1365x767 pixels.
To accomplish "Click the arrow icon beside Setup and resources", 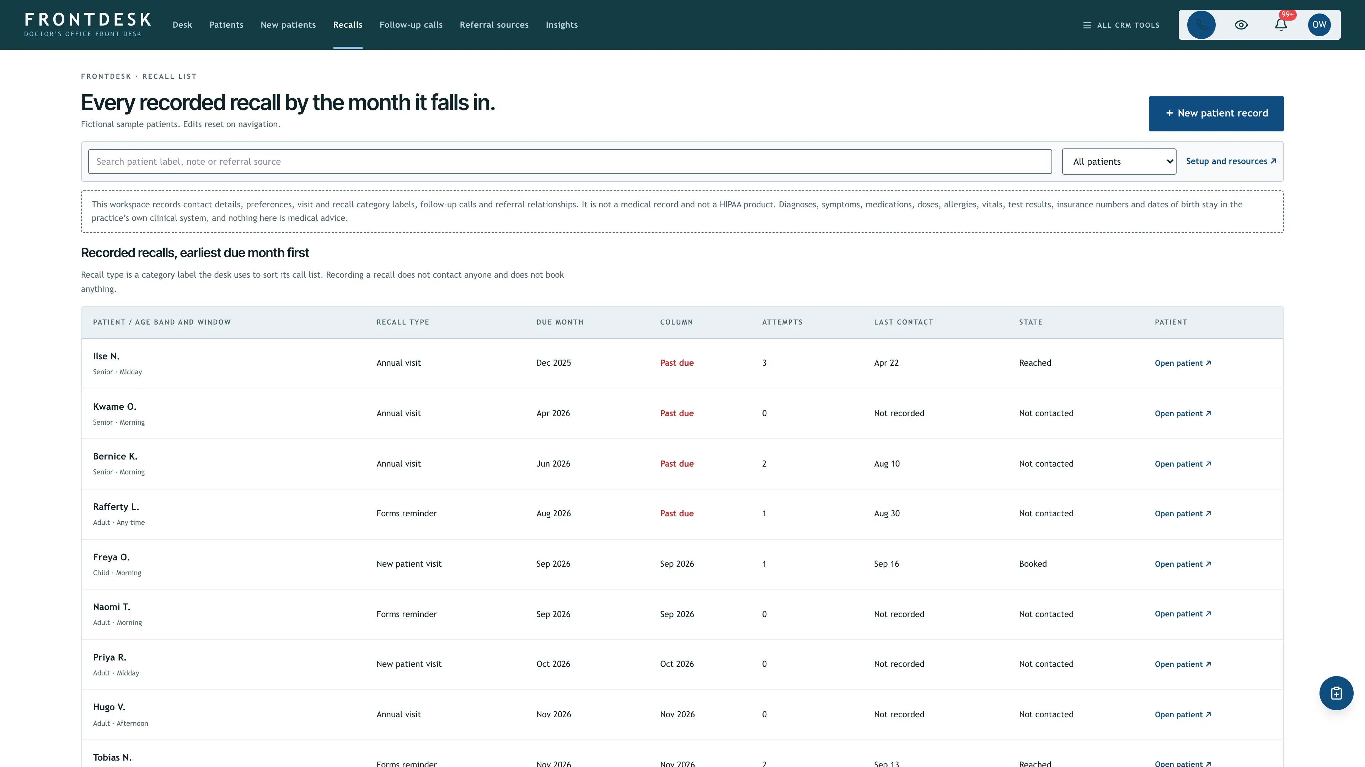I will [1273, 161].
